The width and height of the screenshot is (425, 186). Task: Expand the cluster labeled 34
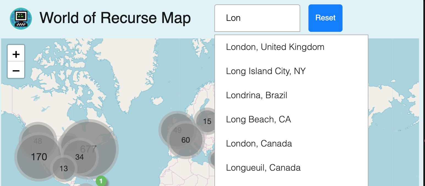(79, 157)
